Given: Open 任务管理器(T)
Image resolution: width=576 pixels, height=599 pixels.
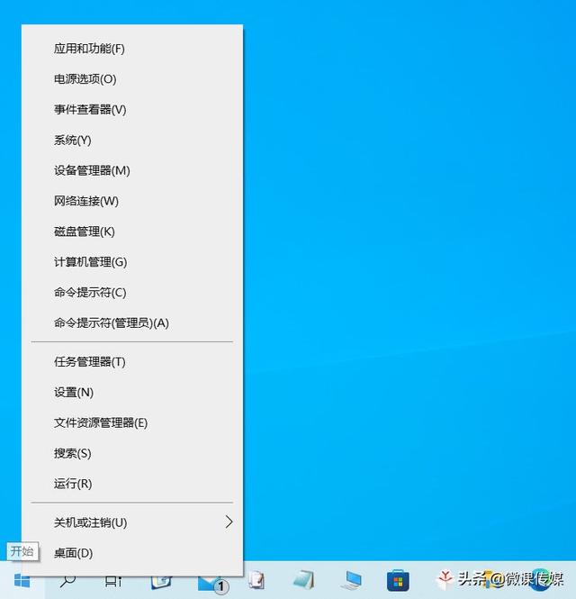Looking at the screenshot, I should pyautogui.click(x=132, y=362).
